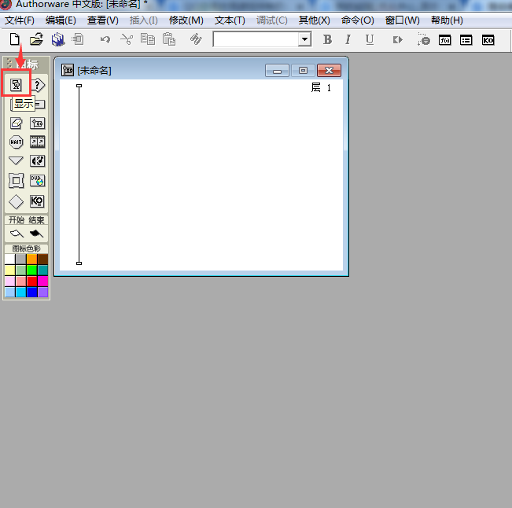Close the [未命名] design window
The image size is (512, 508).
click(x=329, y=71)
